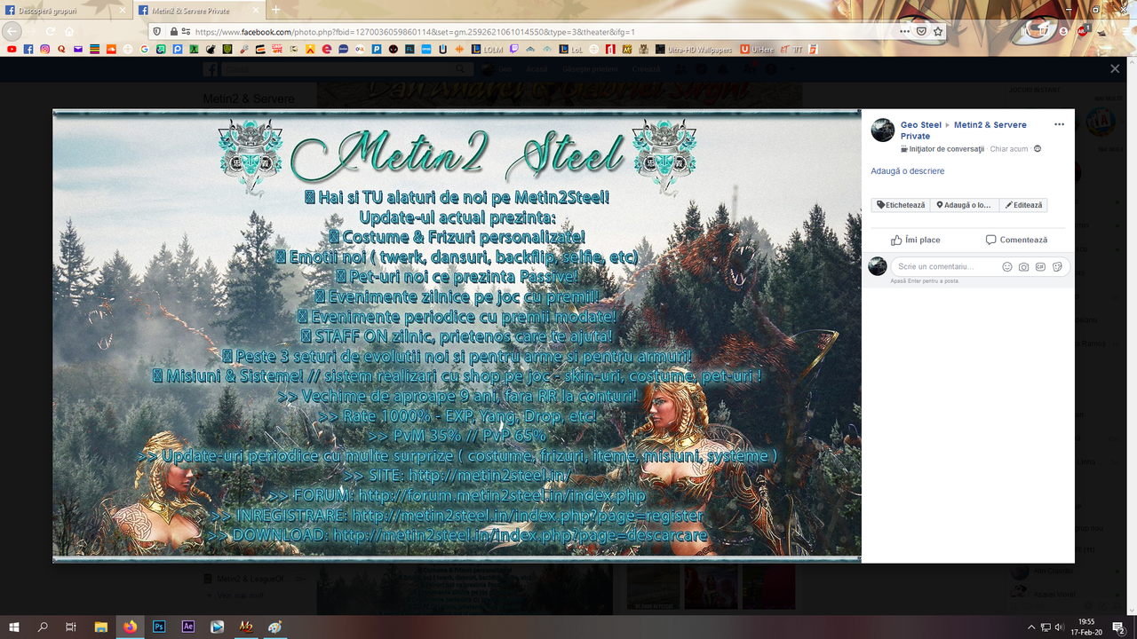Open the U.Here bookmark
This screenshot has height=639, width=1137.
tap(756, 49)
